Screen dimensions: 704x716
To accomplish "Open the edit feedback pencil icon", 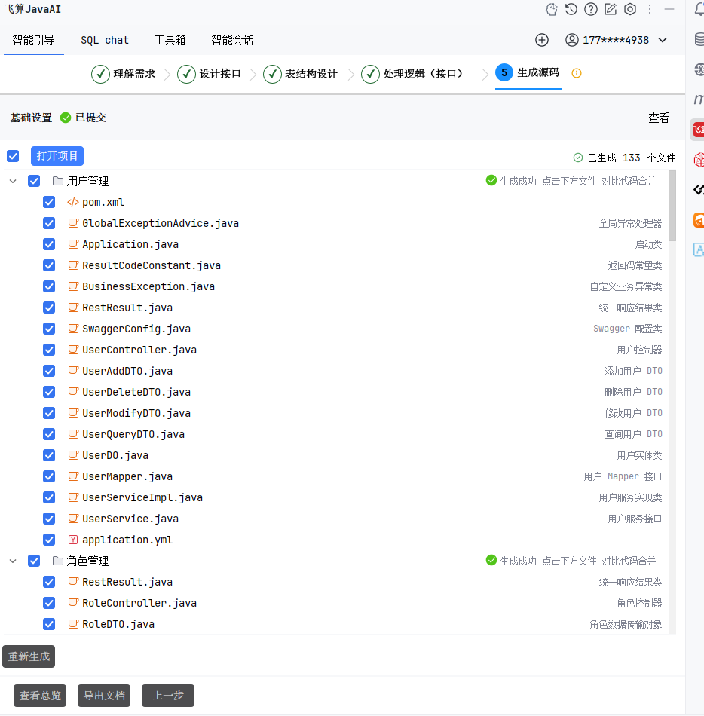I will [611, 9].
